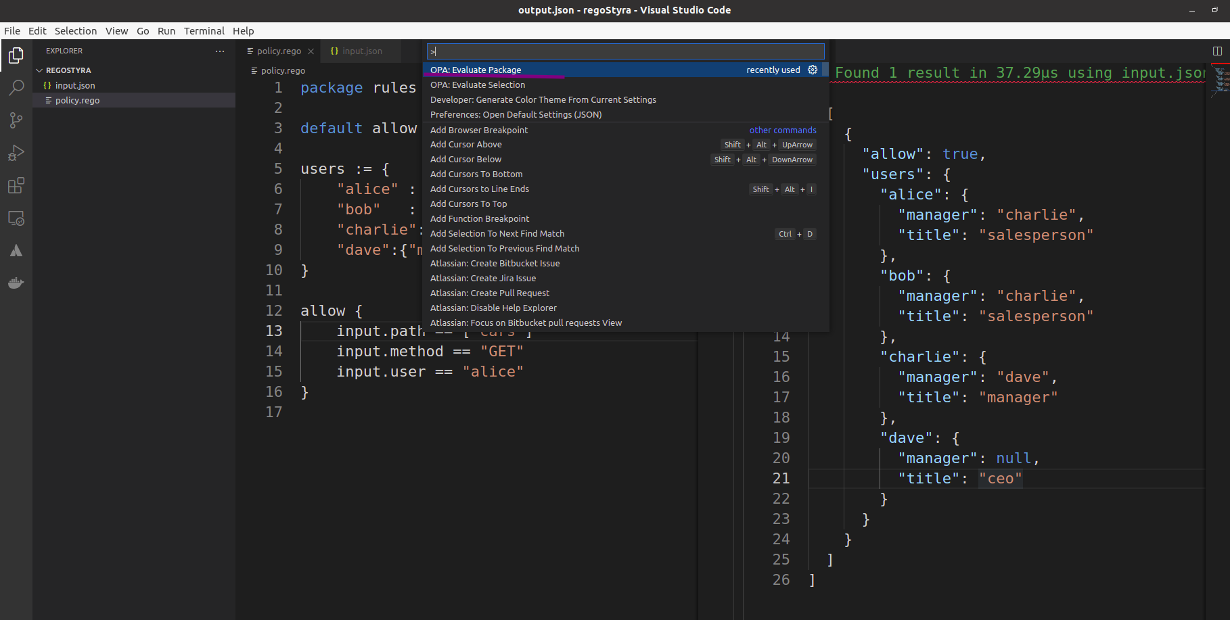Click line number 21 in output.json gutter
The image size is (1230, 620).
(781, 479)
